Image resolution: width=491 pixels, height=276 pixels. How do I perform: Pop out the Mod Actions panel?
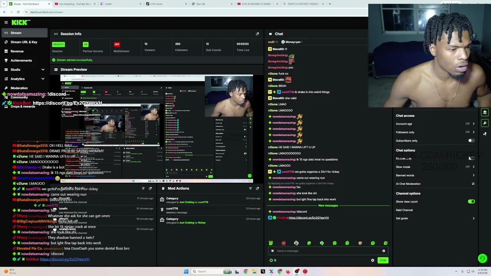[x=257, y=188]
